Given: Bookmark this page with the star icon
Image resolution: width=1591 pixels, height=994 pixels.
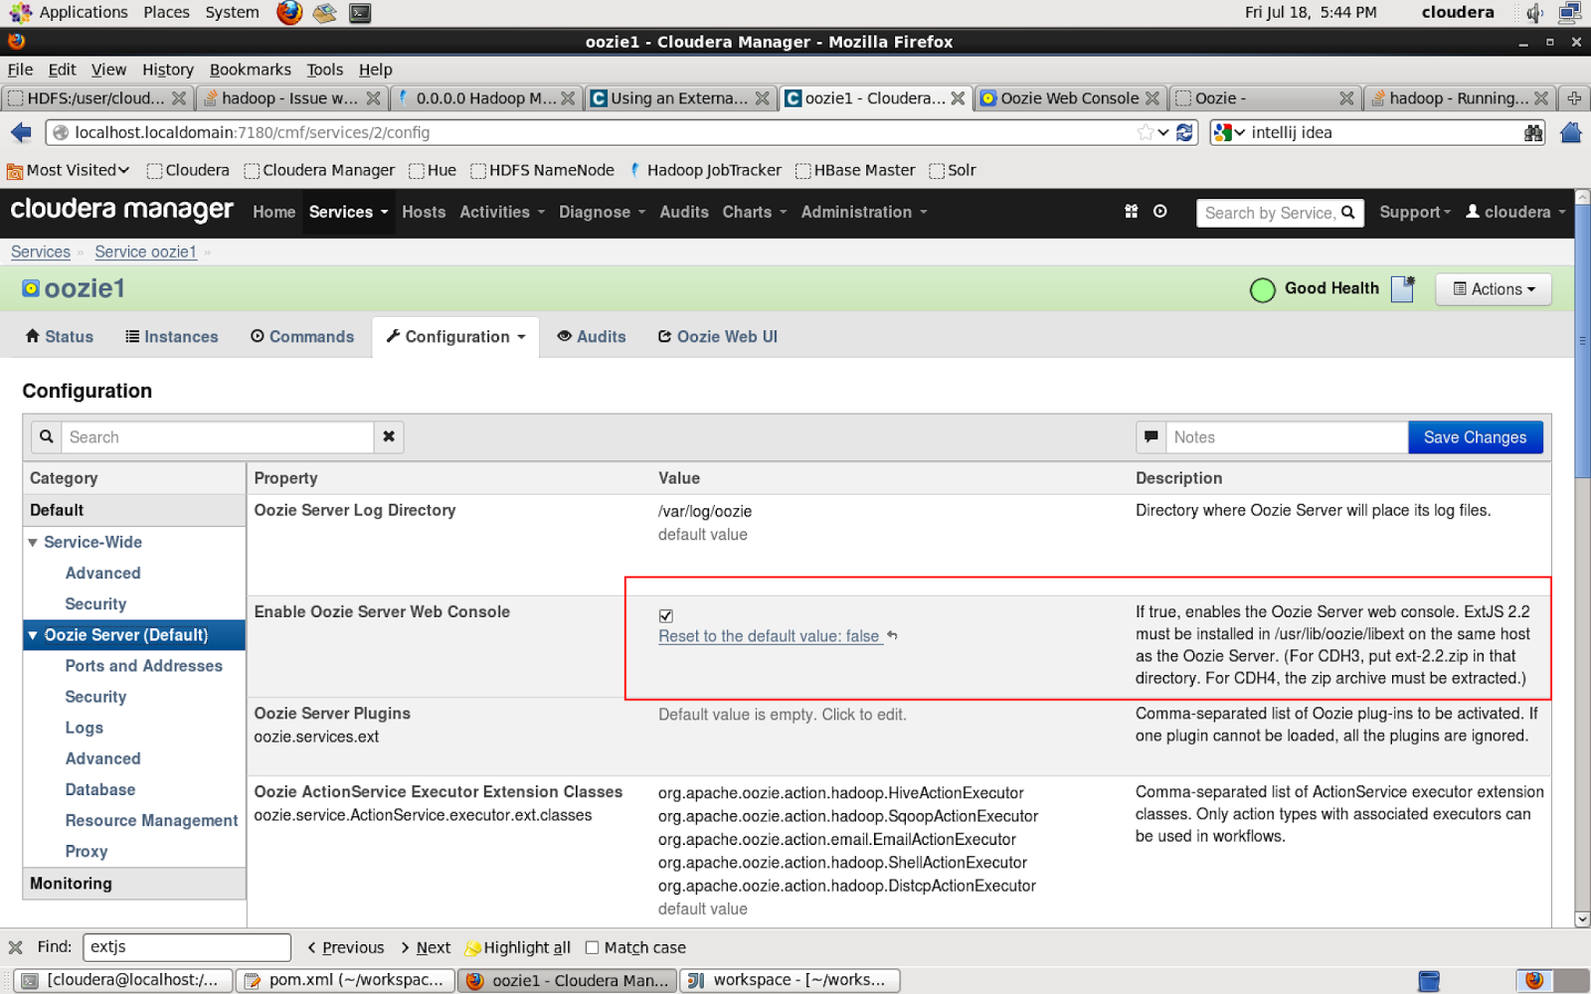Looking at the screenshot, I should coord(1146,132).
